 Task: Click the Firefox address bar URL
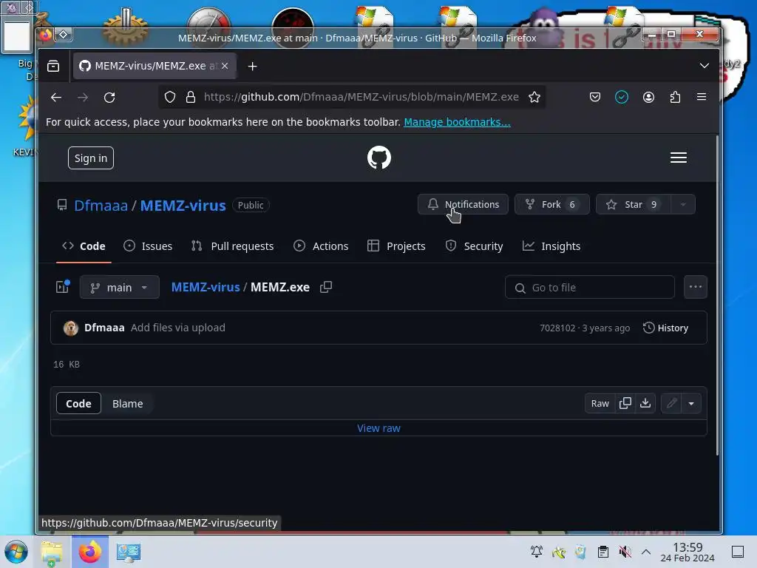point(361,97)
